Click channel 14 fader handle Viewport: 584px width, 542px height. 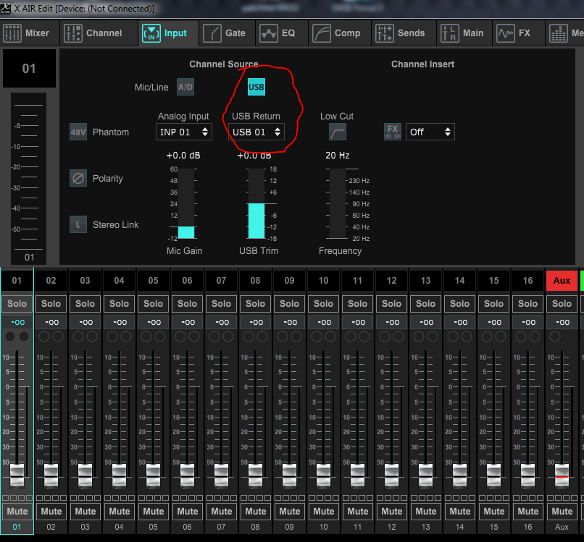click(x=459, y=475)
